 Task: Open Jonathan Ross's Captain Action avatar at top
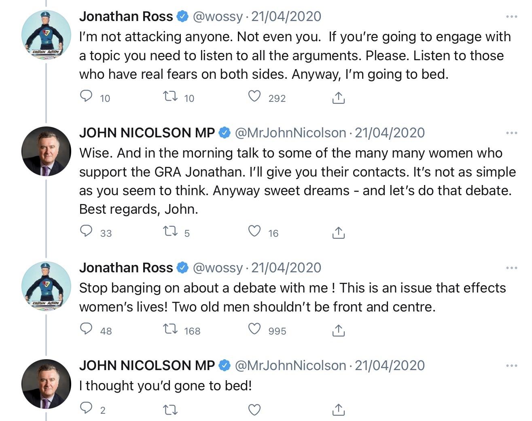[x=46, y=35]
